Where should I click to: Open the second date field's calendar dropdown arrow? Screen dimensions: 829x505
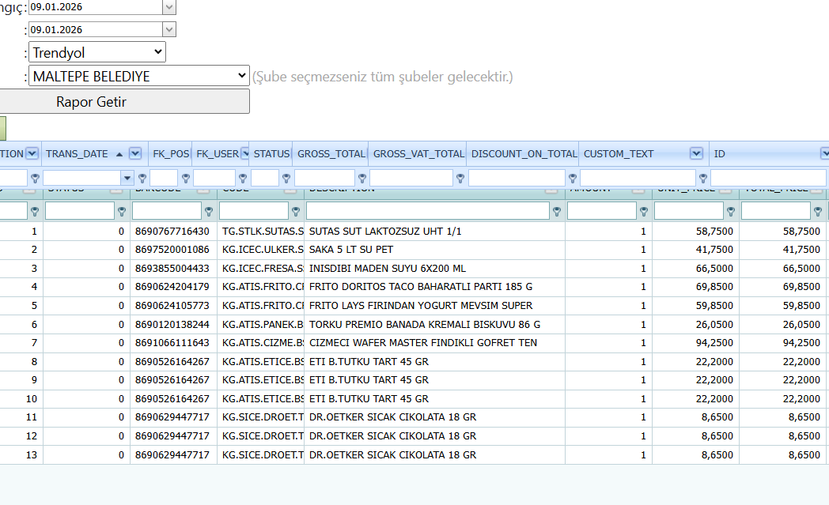168,29
